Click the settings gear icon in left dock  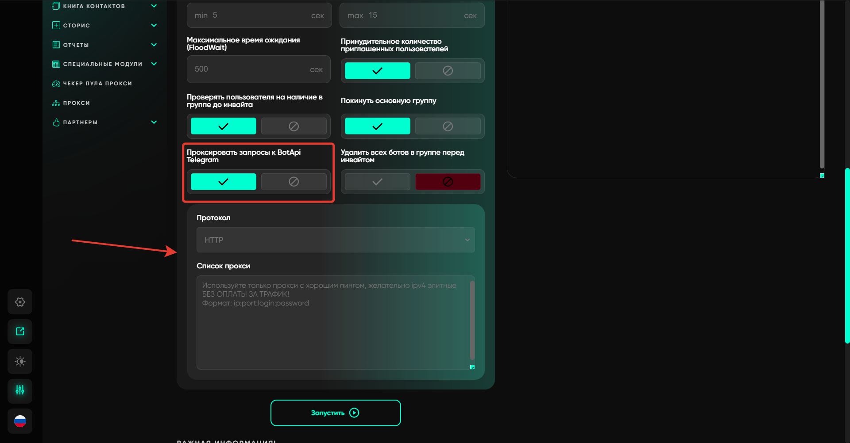click(20, 302)
